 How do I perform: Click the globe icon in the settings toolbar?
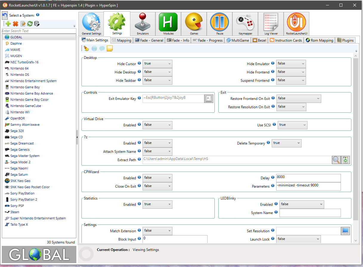tap(94, 48)
